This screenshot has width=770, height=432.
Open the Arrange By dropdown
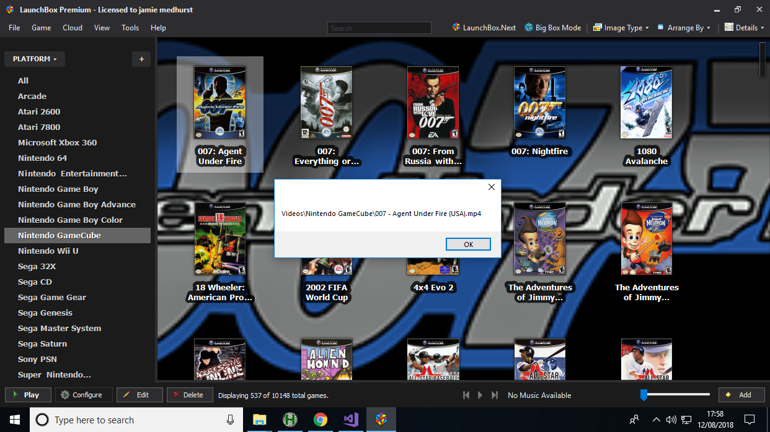[684, 27]
